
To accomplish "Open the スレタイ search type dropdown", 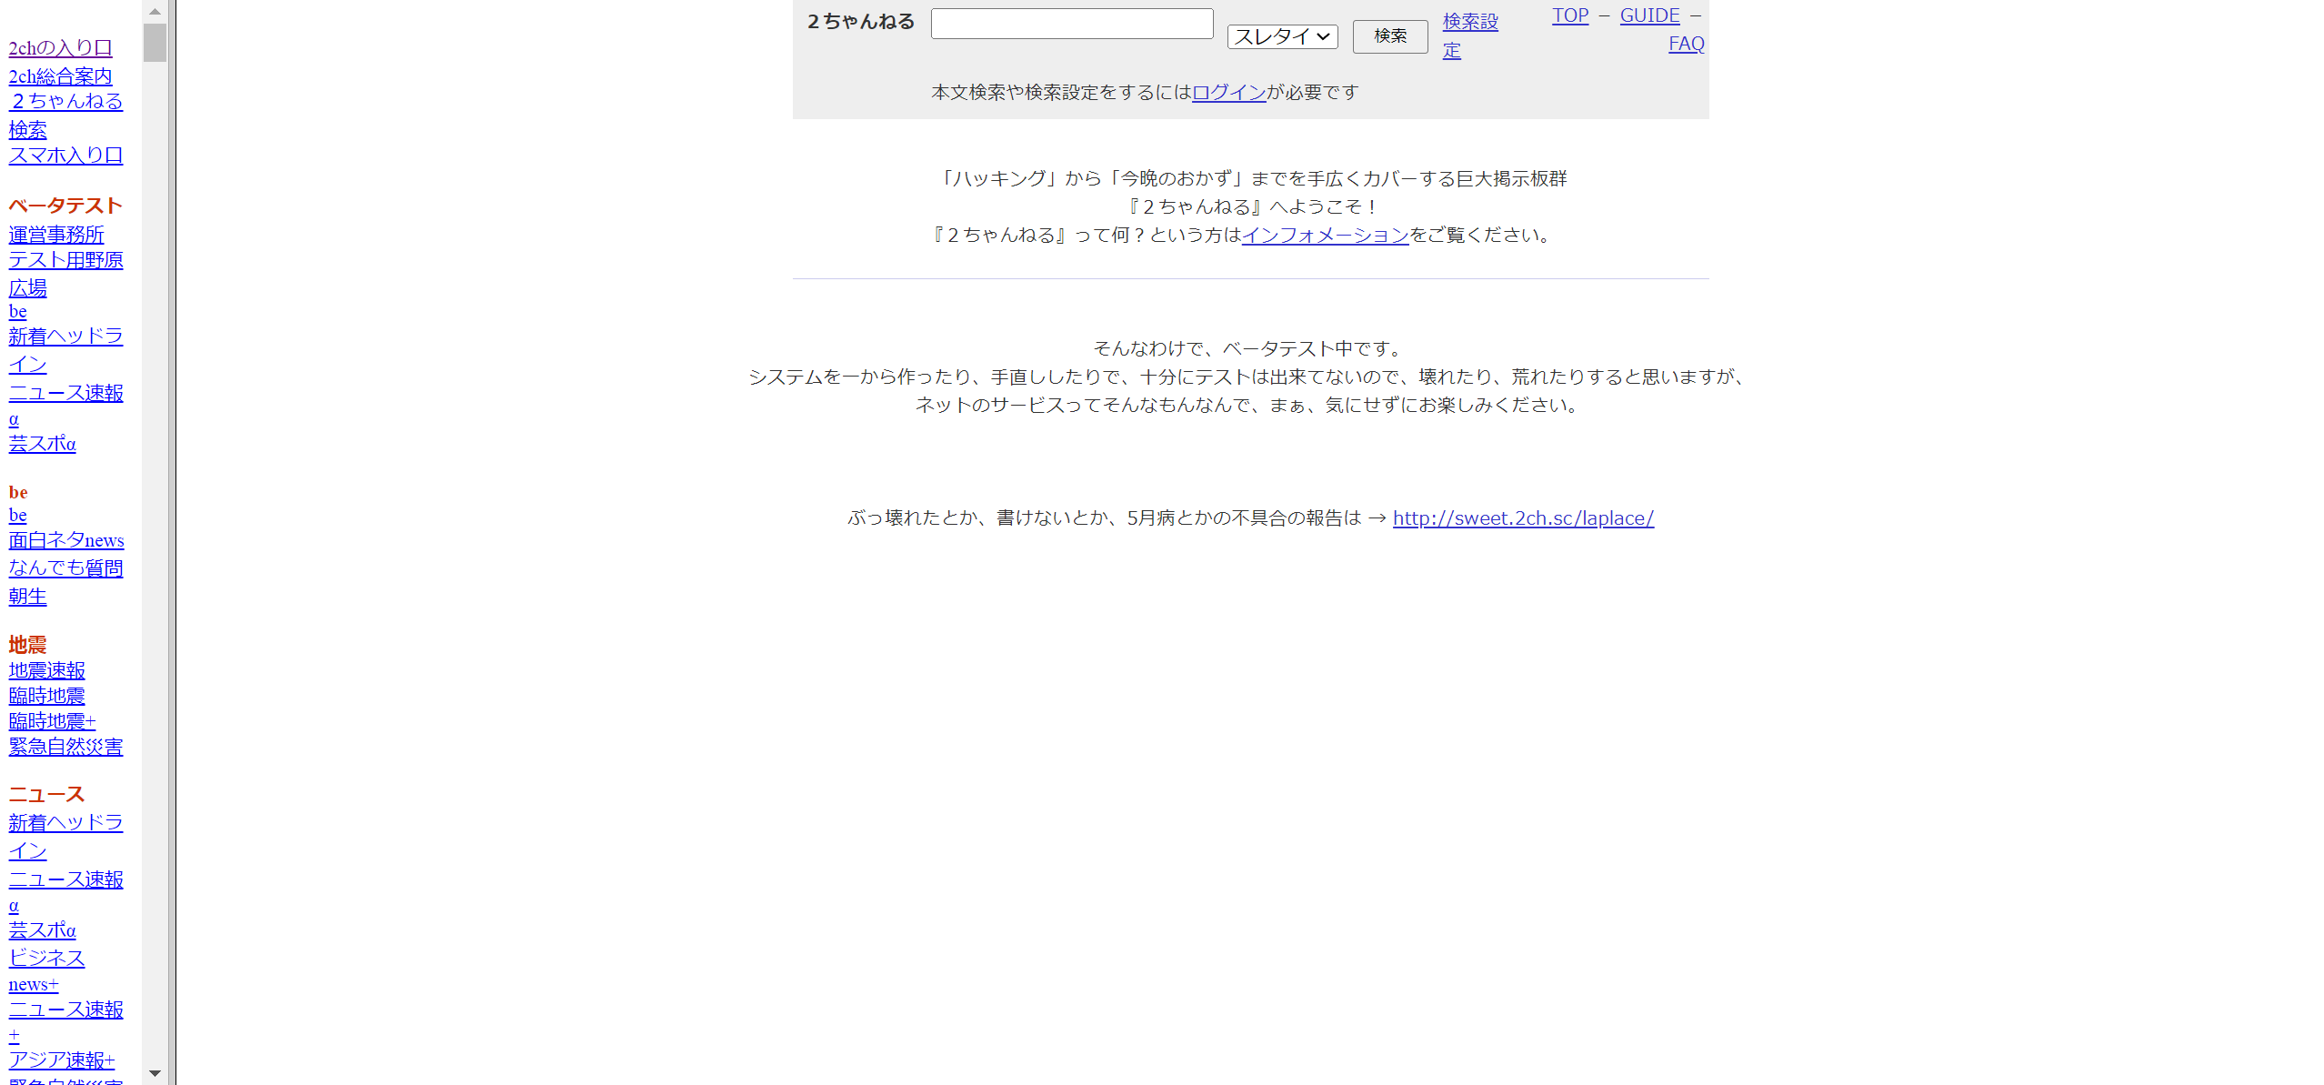I will pos(1282,36).
